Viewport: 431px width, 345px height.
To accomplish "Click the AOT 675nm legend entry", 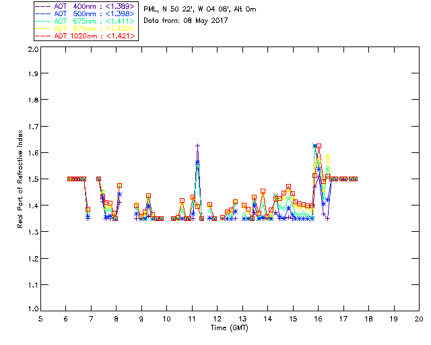I will [x=85, y=21].
